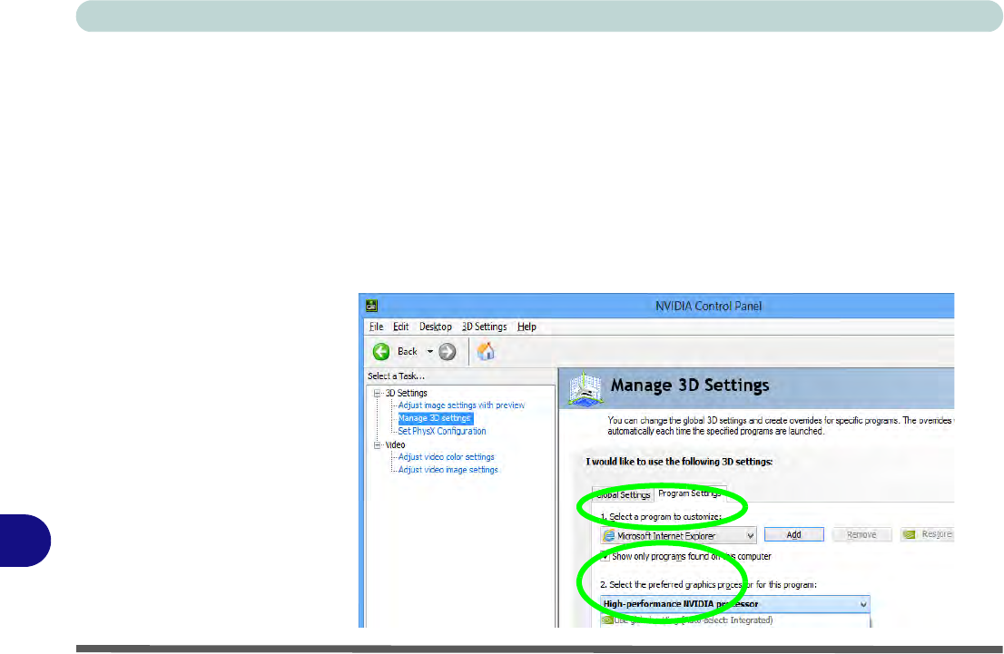Viewport: 1004px width, 654px height.
Task: Click NVIDIA Control Panel title bar icon
Action: (x=371, y=306)
